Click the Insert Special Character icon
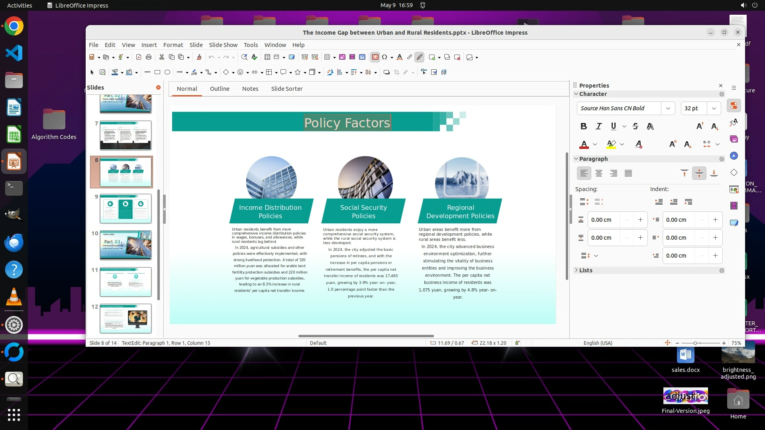765x430 pixels. point(384,57)
